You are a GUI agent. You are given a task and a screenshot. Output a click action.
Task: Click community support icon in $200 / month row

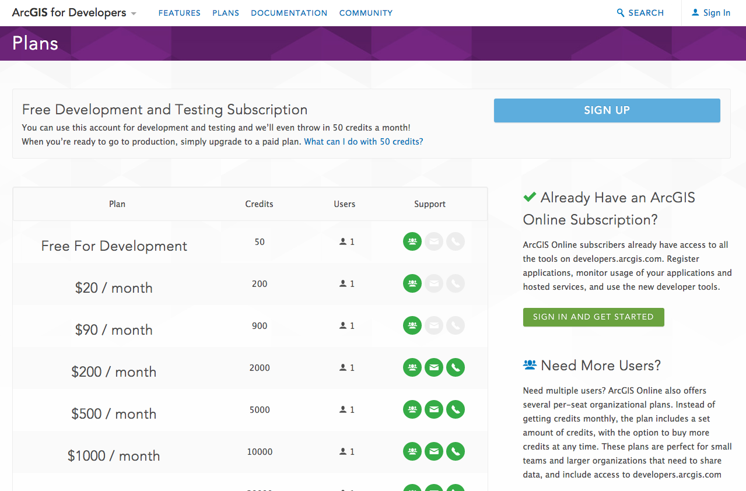point(412,367)
